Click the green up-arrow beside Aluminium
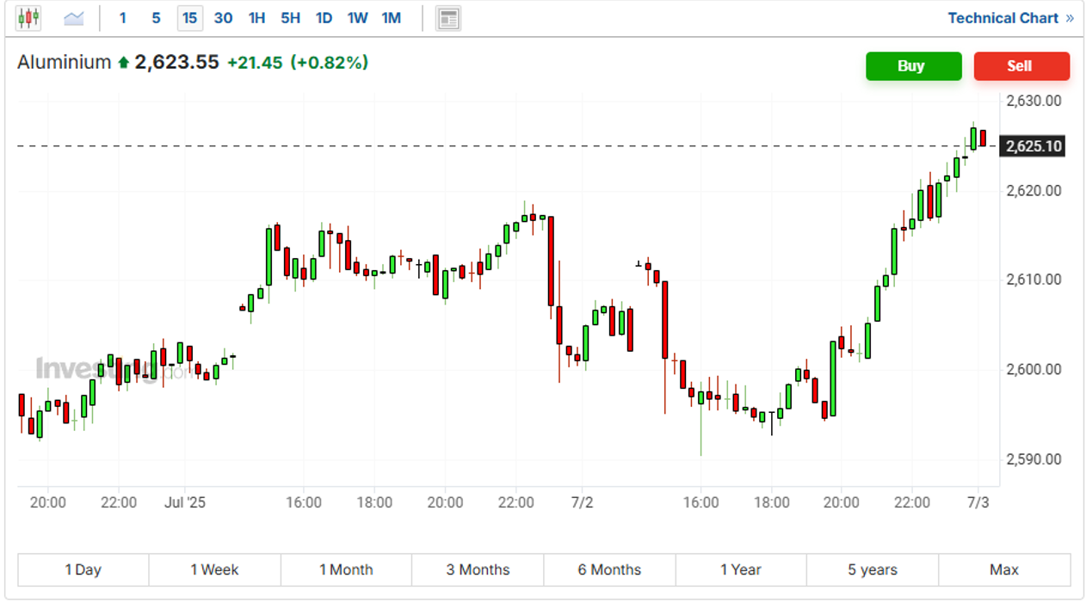 point(123,63)
